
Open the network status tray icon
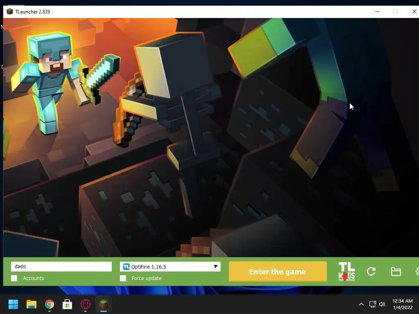(x=372, y=304)
